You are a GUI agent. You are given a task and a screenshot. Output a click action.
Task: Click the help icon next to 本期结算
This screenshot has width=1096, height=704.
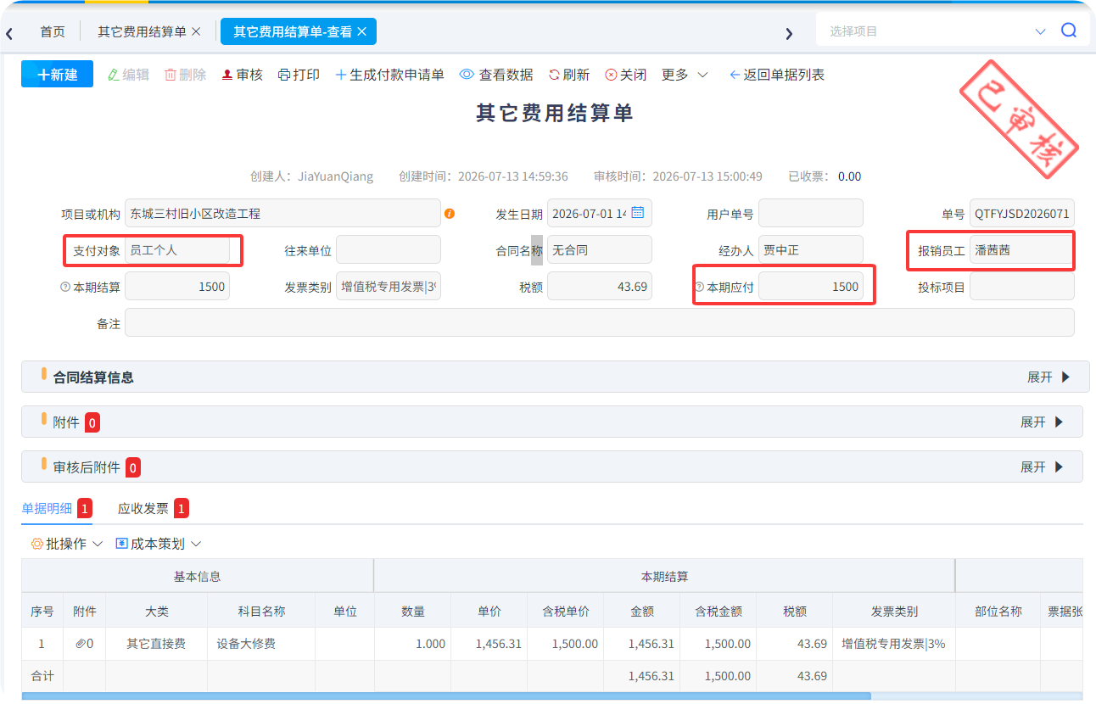point(64,287)
